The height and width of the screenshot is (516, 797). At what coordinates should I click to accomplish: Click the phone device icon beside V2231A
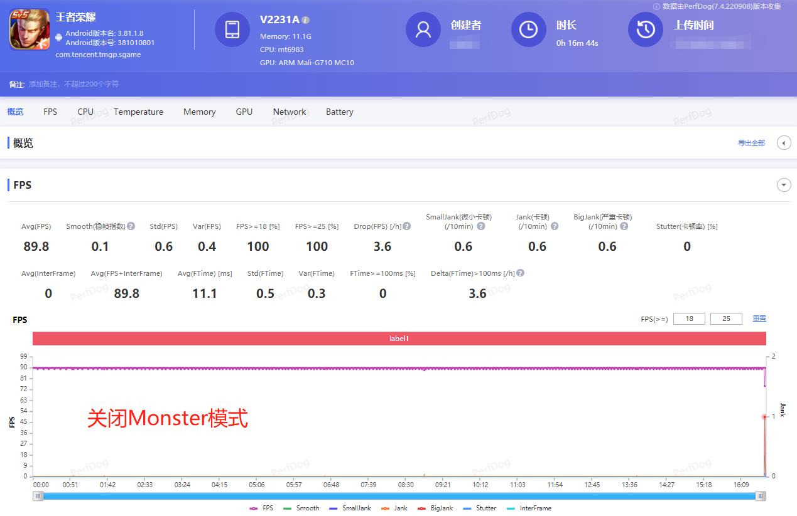(232, 29)
